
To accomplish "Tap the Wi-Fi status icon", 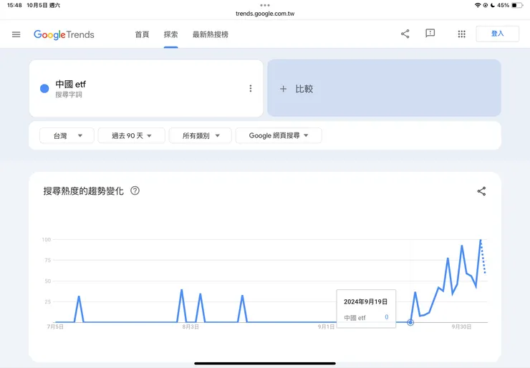I will point(478,5).
